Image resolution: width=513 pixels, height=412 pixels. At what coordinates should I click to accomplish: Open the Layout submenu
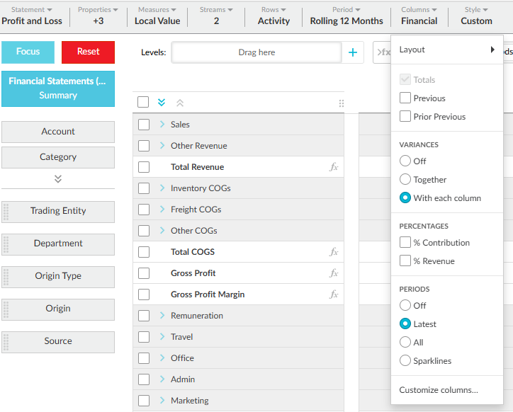coord(446,50)
